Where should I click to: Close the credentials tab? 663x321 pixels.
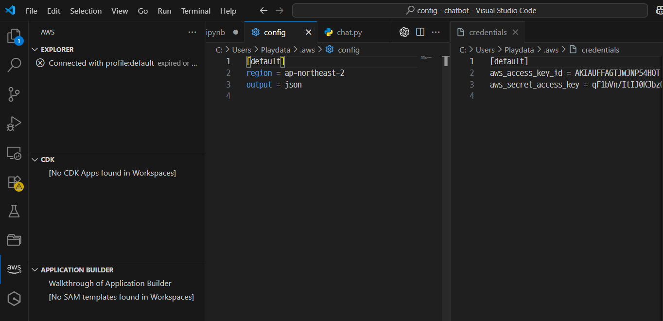[x=516, y=32]
